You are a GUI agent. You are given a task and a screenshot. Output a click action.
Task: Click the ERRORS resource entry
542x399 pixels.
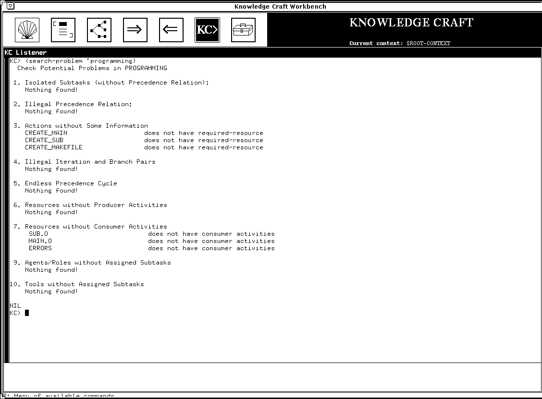pos(40,248)
